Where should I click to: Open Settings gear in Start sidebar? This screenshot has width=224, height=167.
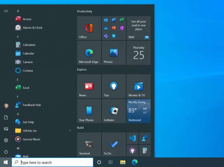click(x=6, y=140)
